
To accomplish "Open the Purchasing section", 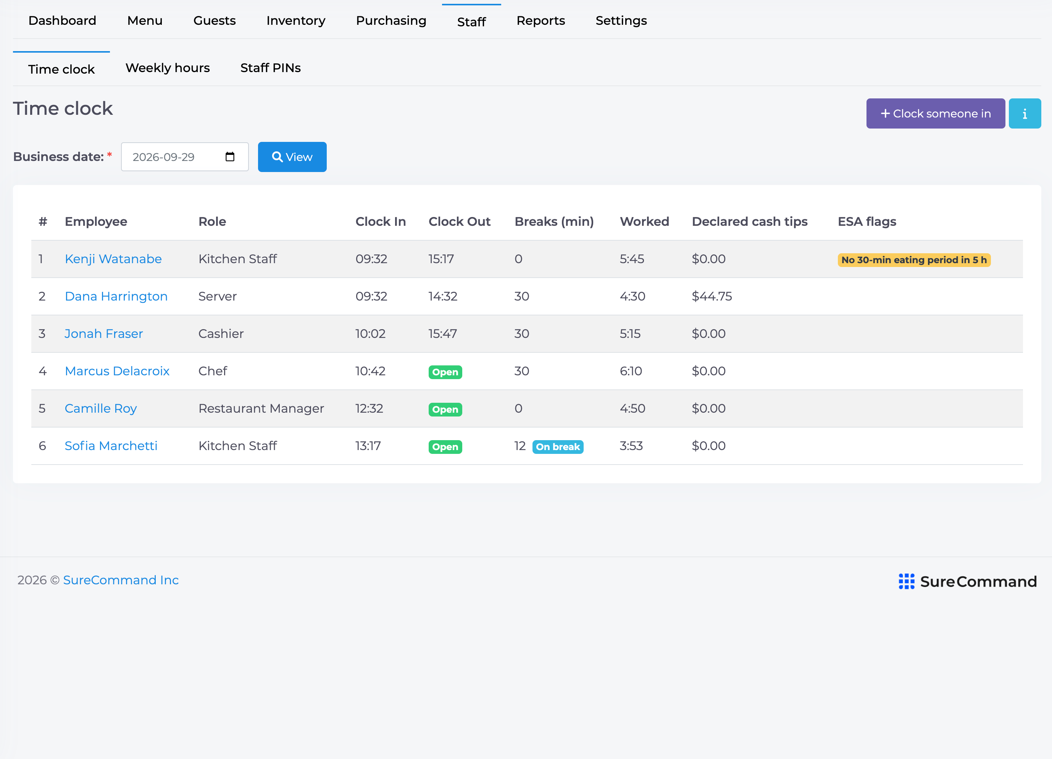I will (x=391, y=20).
